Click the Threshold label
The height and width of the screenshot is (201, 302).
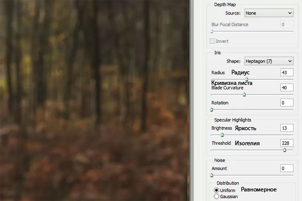(221, 143)
